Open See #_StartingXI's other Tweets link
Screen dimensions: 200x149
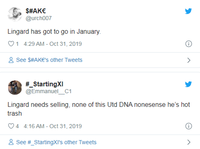(56, 142)
